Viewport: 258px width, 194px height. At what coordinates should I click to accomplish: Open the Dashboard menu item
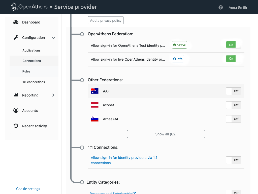[31, 22]
